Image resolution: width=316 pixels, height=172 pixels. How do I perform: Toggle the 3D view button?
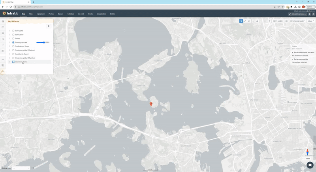click(286, 21)
